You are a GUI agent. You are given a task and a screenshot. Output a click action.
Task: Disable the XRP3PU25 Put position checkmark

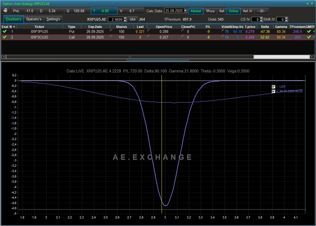coord(4,31)
